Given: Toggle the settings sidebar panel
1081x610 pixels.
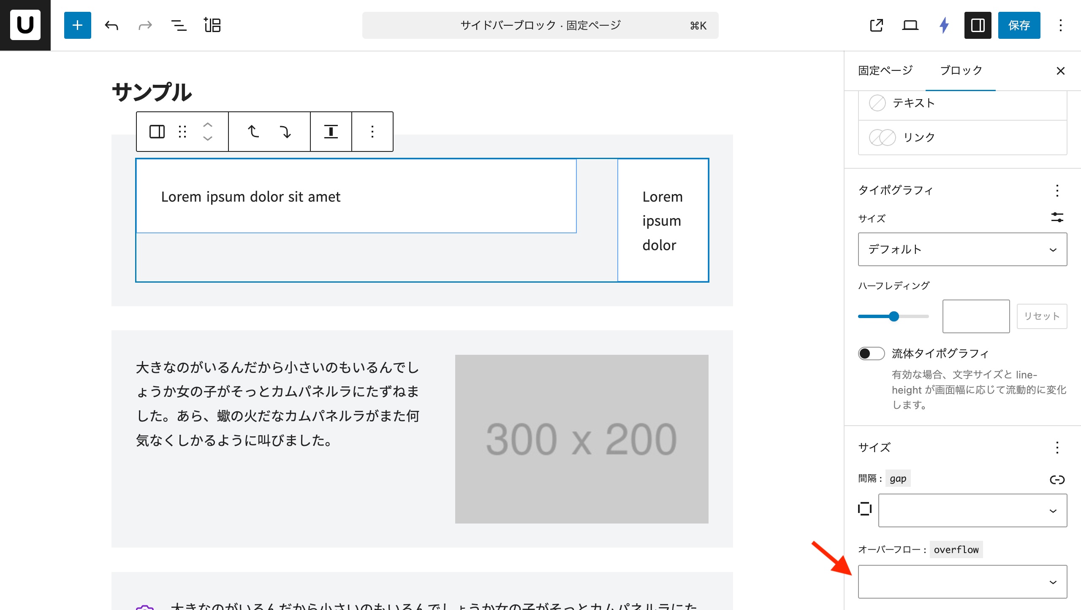Looking at the screenshot, I should (x=978, y=25).
